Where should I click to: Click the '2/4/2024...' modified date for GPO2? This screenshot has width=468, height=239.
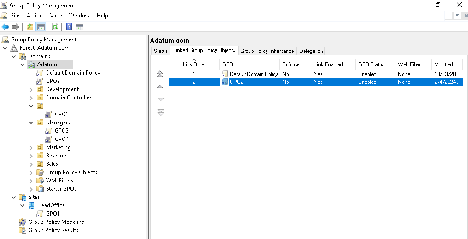point(447,82)
